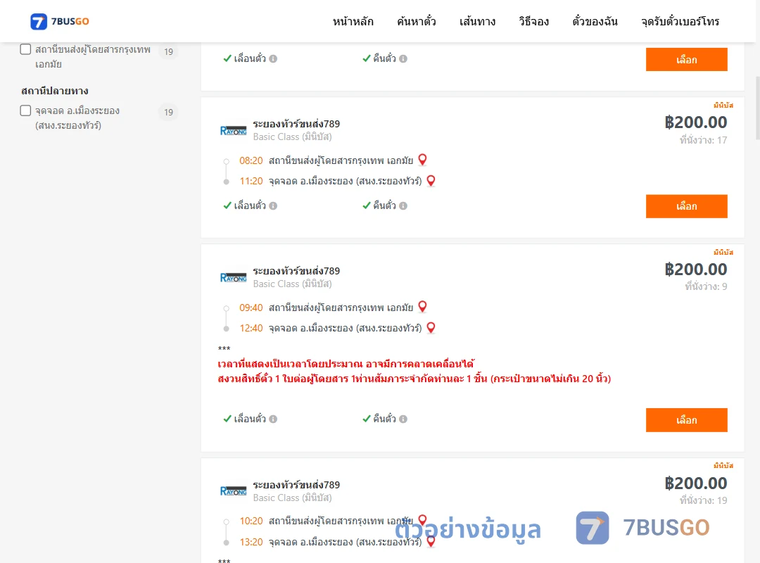Click the 08:20 departure time
This screenshot has height=563, width=760.
tap(251, 160)
